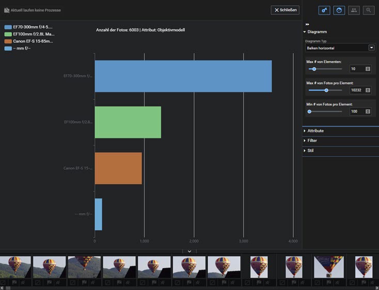The width and height of the screenshot is (379, 290).
Task: Collapse side panel with double-arrow icon
Action: (307, 24)
